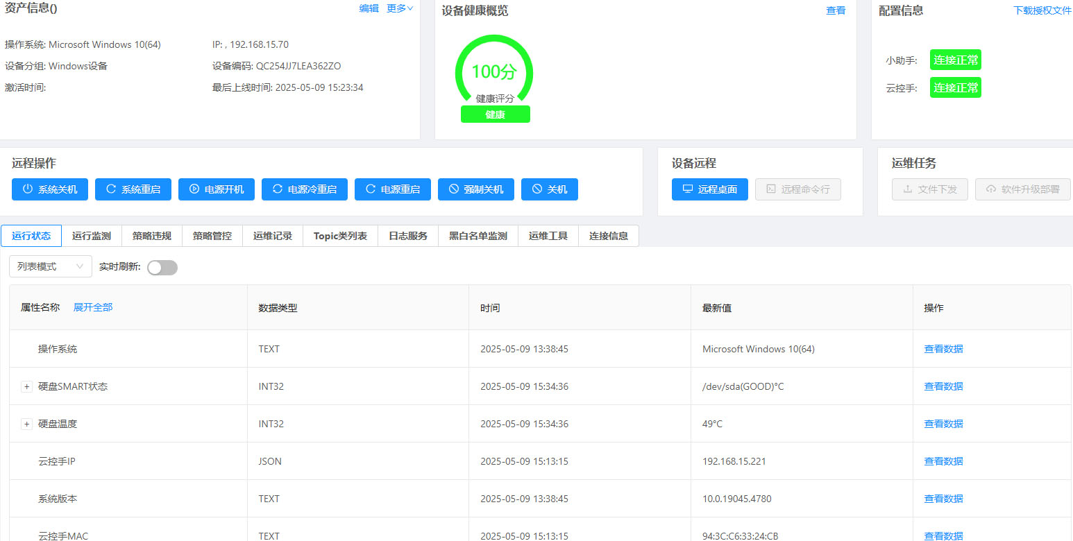Viewport: 1073px width, 541px height.
Task: Open the 更多 dropdown in asset info
Action: [x=400, y=8]
